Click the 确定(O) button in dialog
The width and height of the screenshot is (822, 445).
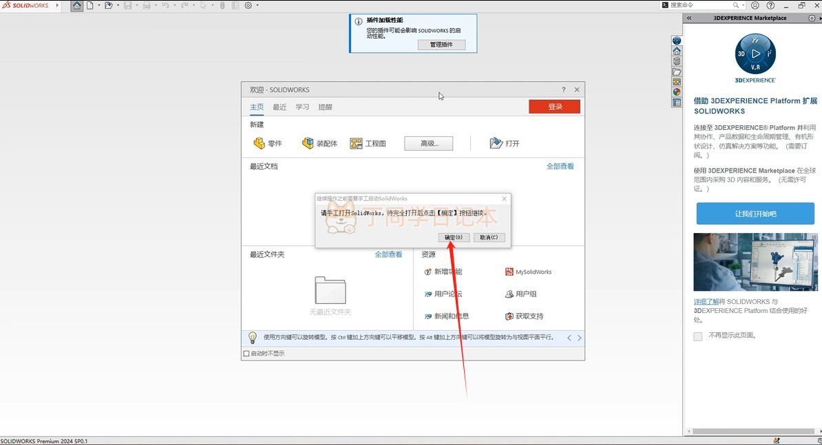[x=454, y=237]
